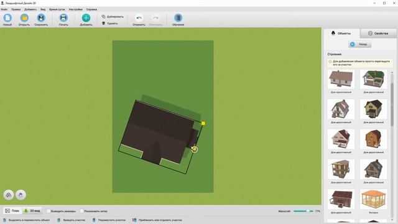Open the Справка menu

pyautogui.click(x=91, y=9)
